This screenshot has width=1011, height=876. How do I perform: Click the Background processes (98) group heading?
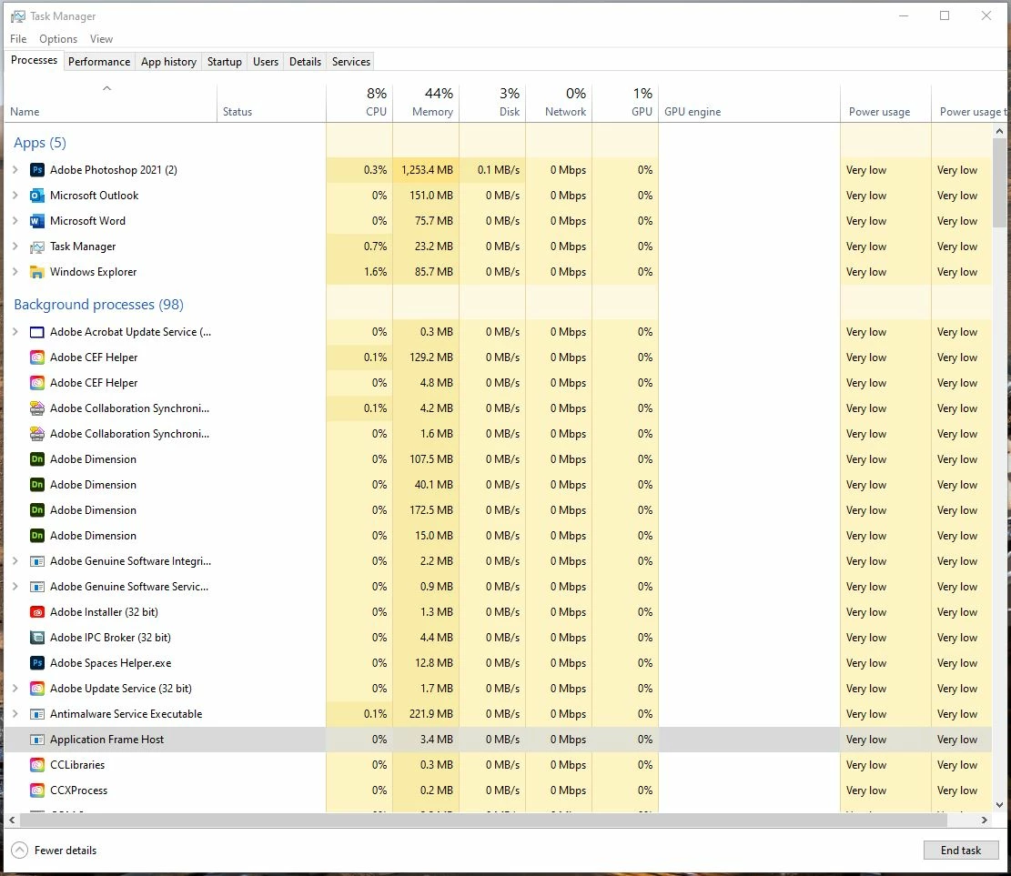98,304
